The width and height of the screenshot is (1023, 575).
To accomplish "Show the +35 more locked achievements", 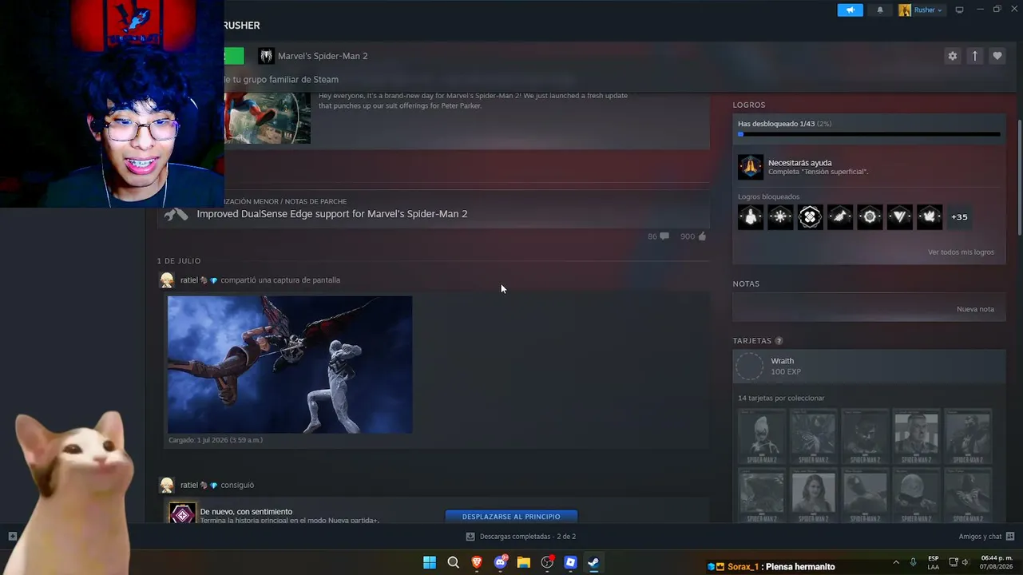I will tap(959, 216).
